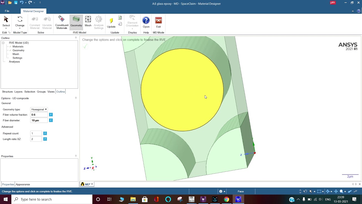
Task: Expand the Edit group dialog launcher
Action: (x=9, y=33)
